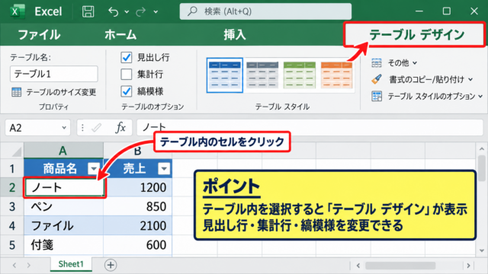Click previous sheet navigation arrow
The height and width of the screenshot is (274, 488).
click(x=14, y=265)
